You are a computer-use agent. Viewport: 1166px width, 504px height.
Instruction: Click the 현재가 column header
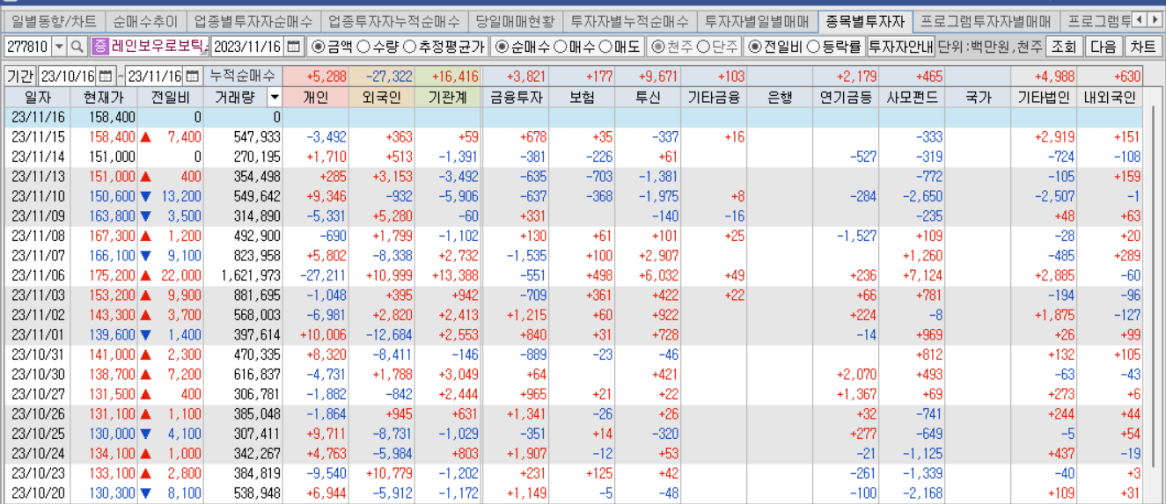(x=106, y=98)
